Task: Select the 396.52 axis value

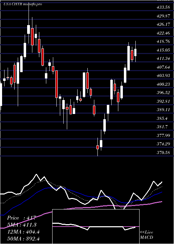Action: point(163,93)
